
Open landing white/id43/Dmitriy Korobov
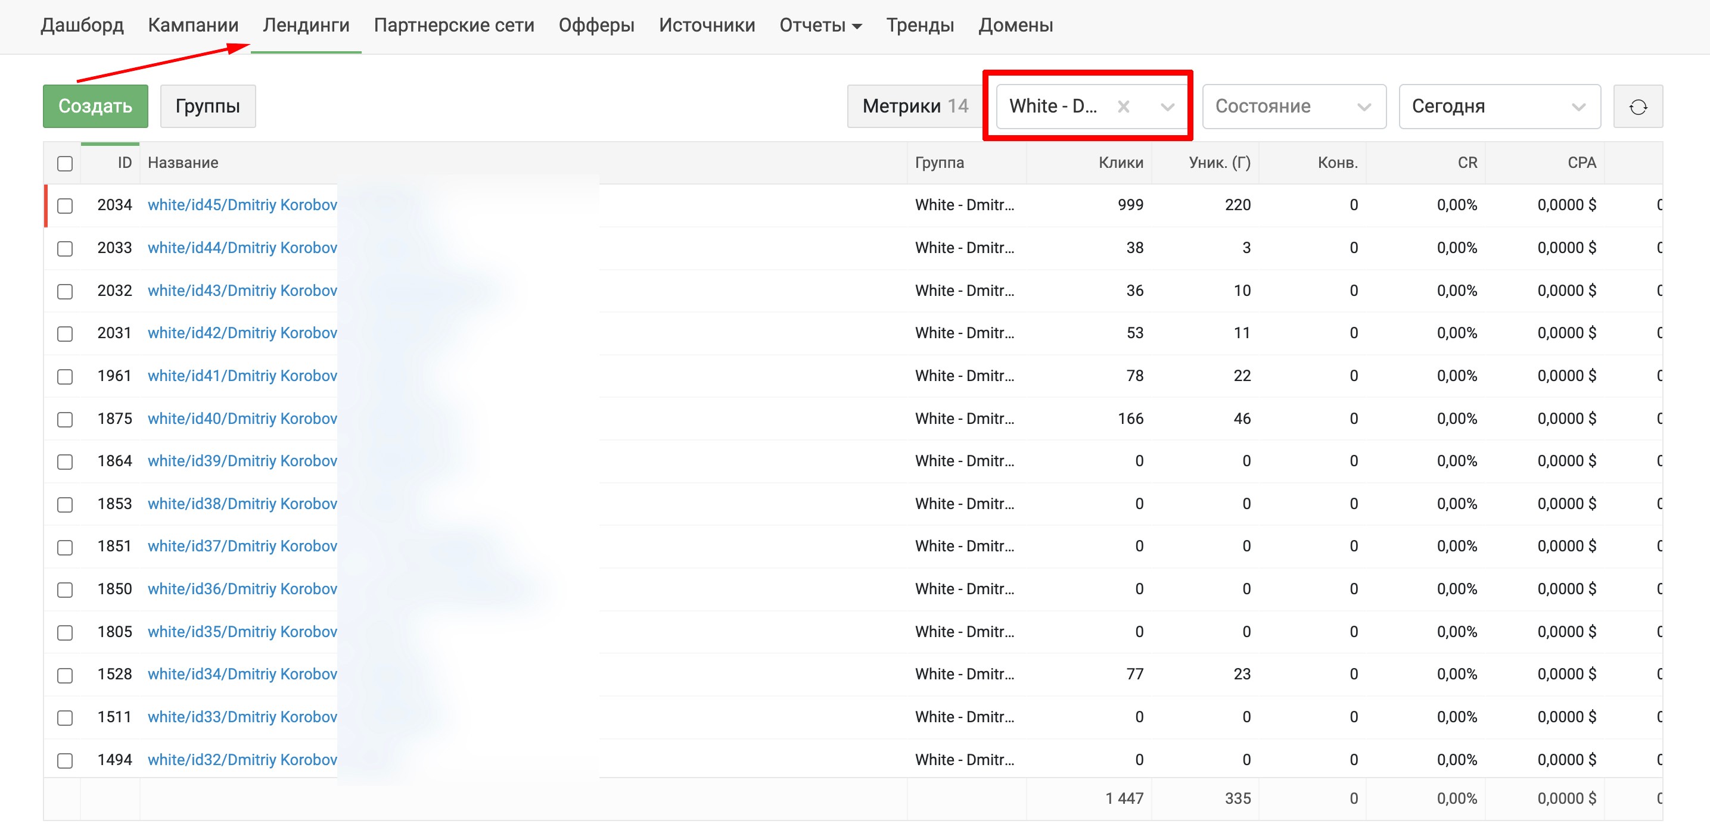tap(242, 291)
